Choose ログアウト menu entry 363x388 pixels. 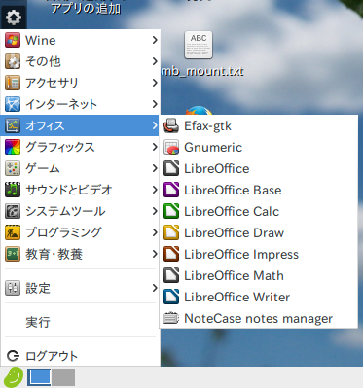click(x=81, y=356)
